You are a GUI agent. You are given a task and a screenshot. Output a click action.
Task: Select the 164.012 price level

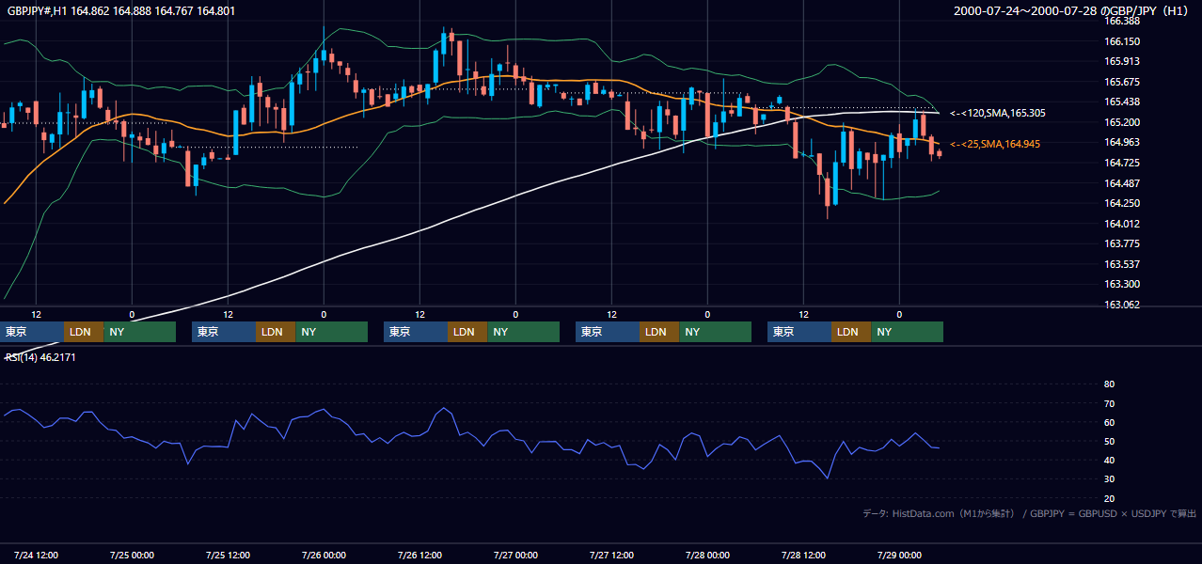[1122, 224]
